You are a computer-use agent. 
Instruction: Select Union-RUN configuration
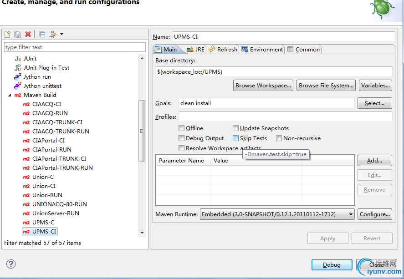click(x=42, y=195)
